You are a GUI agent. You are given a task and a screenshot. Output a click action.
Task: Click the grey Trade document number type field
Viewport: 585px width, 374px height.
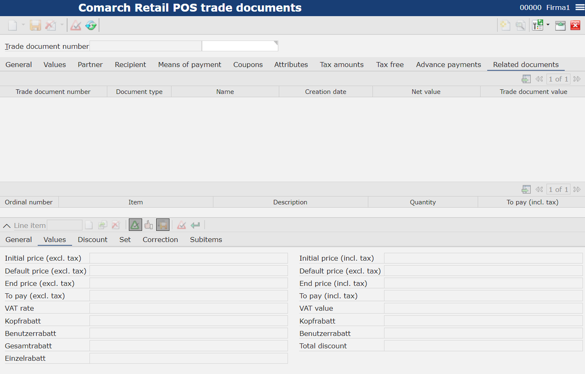tap(145, 46)
